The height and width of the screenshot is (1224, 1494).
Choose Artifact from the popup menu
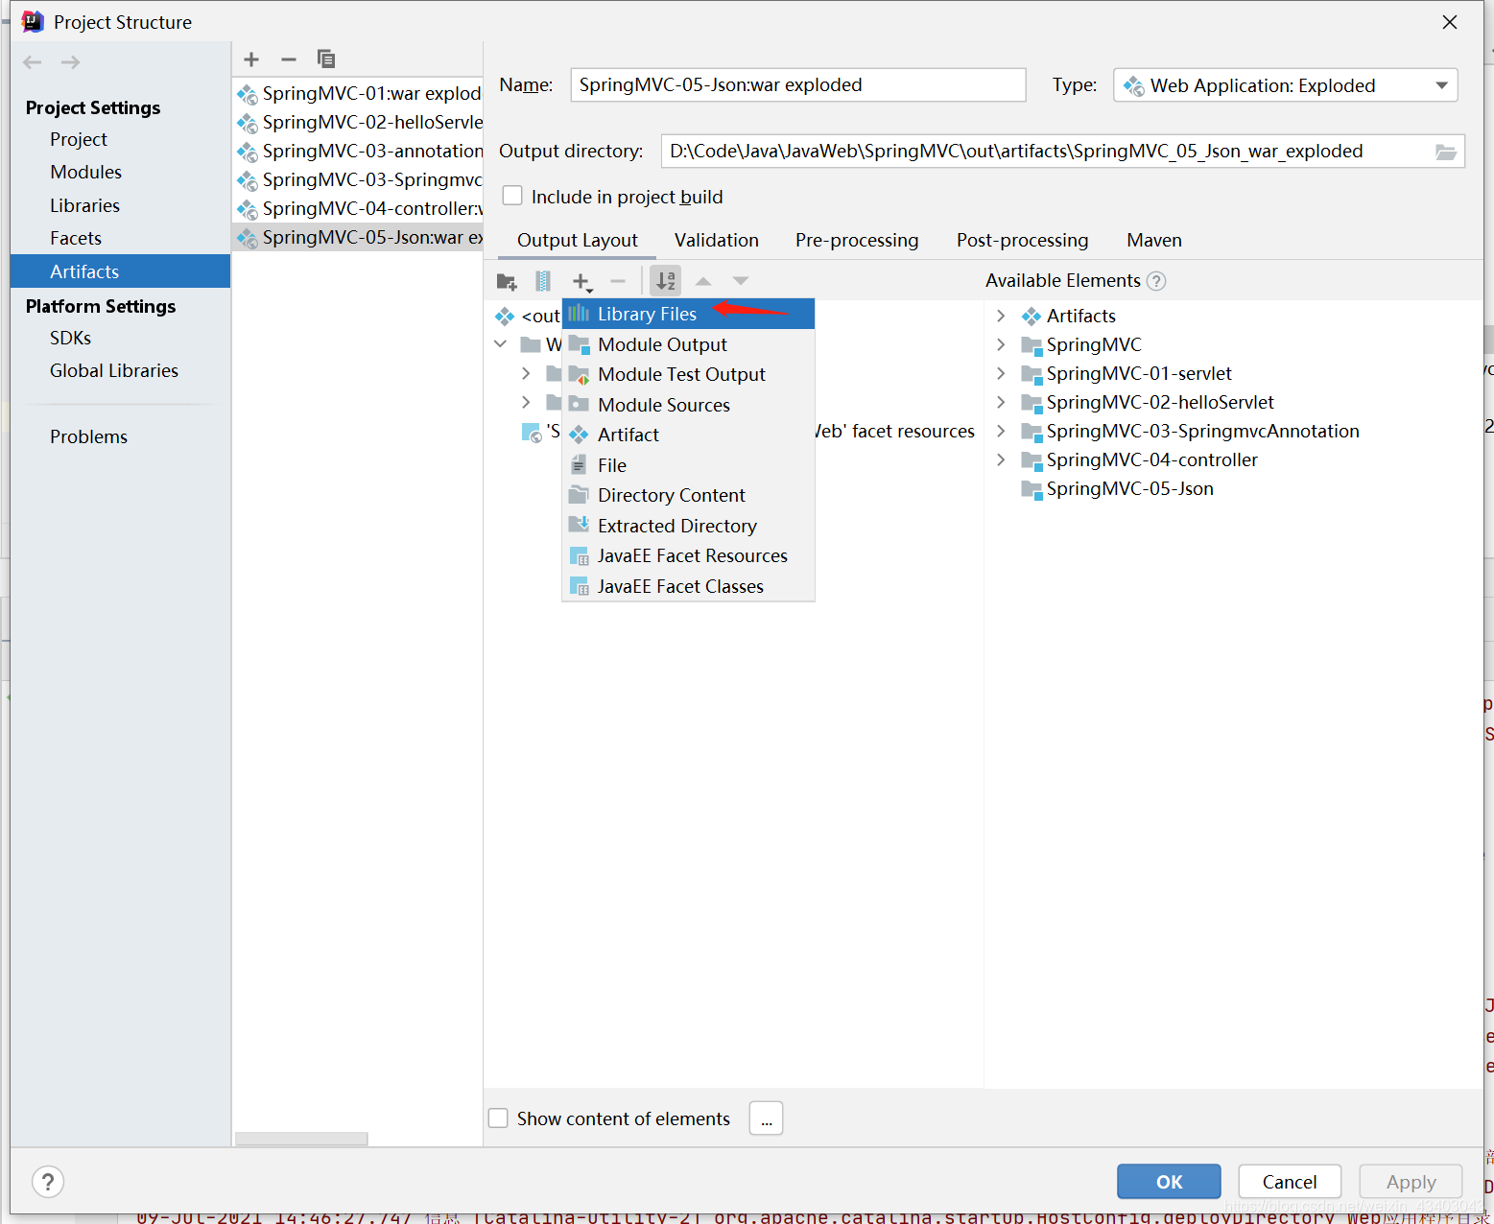click(688, 435)
